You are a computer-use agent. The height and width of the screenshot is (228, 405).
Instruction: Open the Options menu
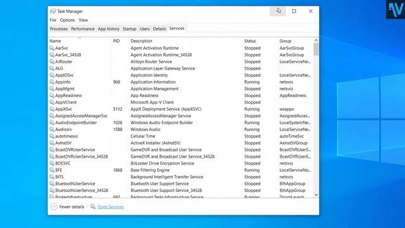[68, 20]
